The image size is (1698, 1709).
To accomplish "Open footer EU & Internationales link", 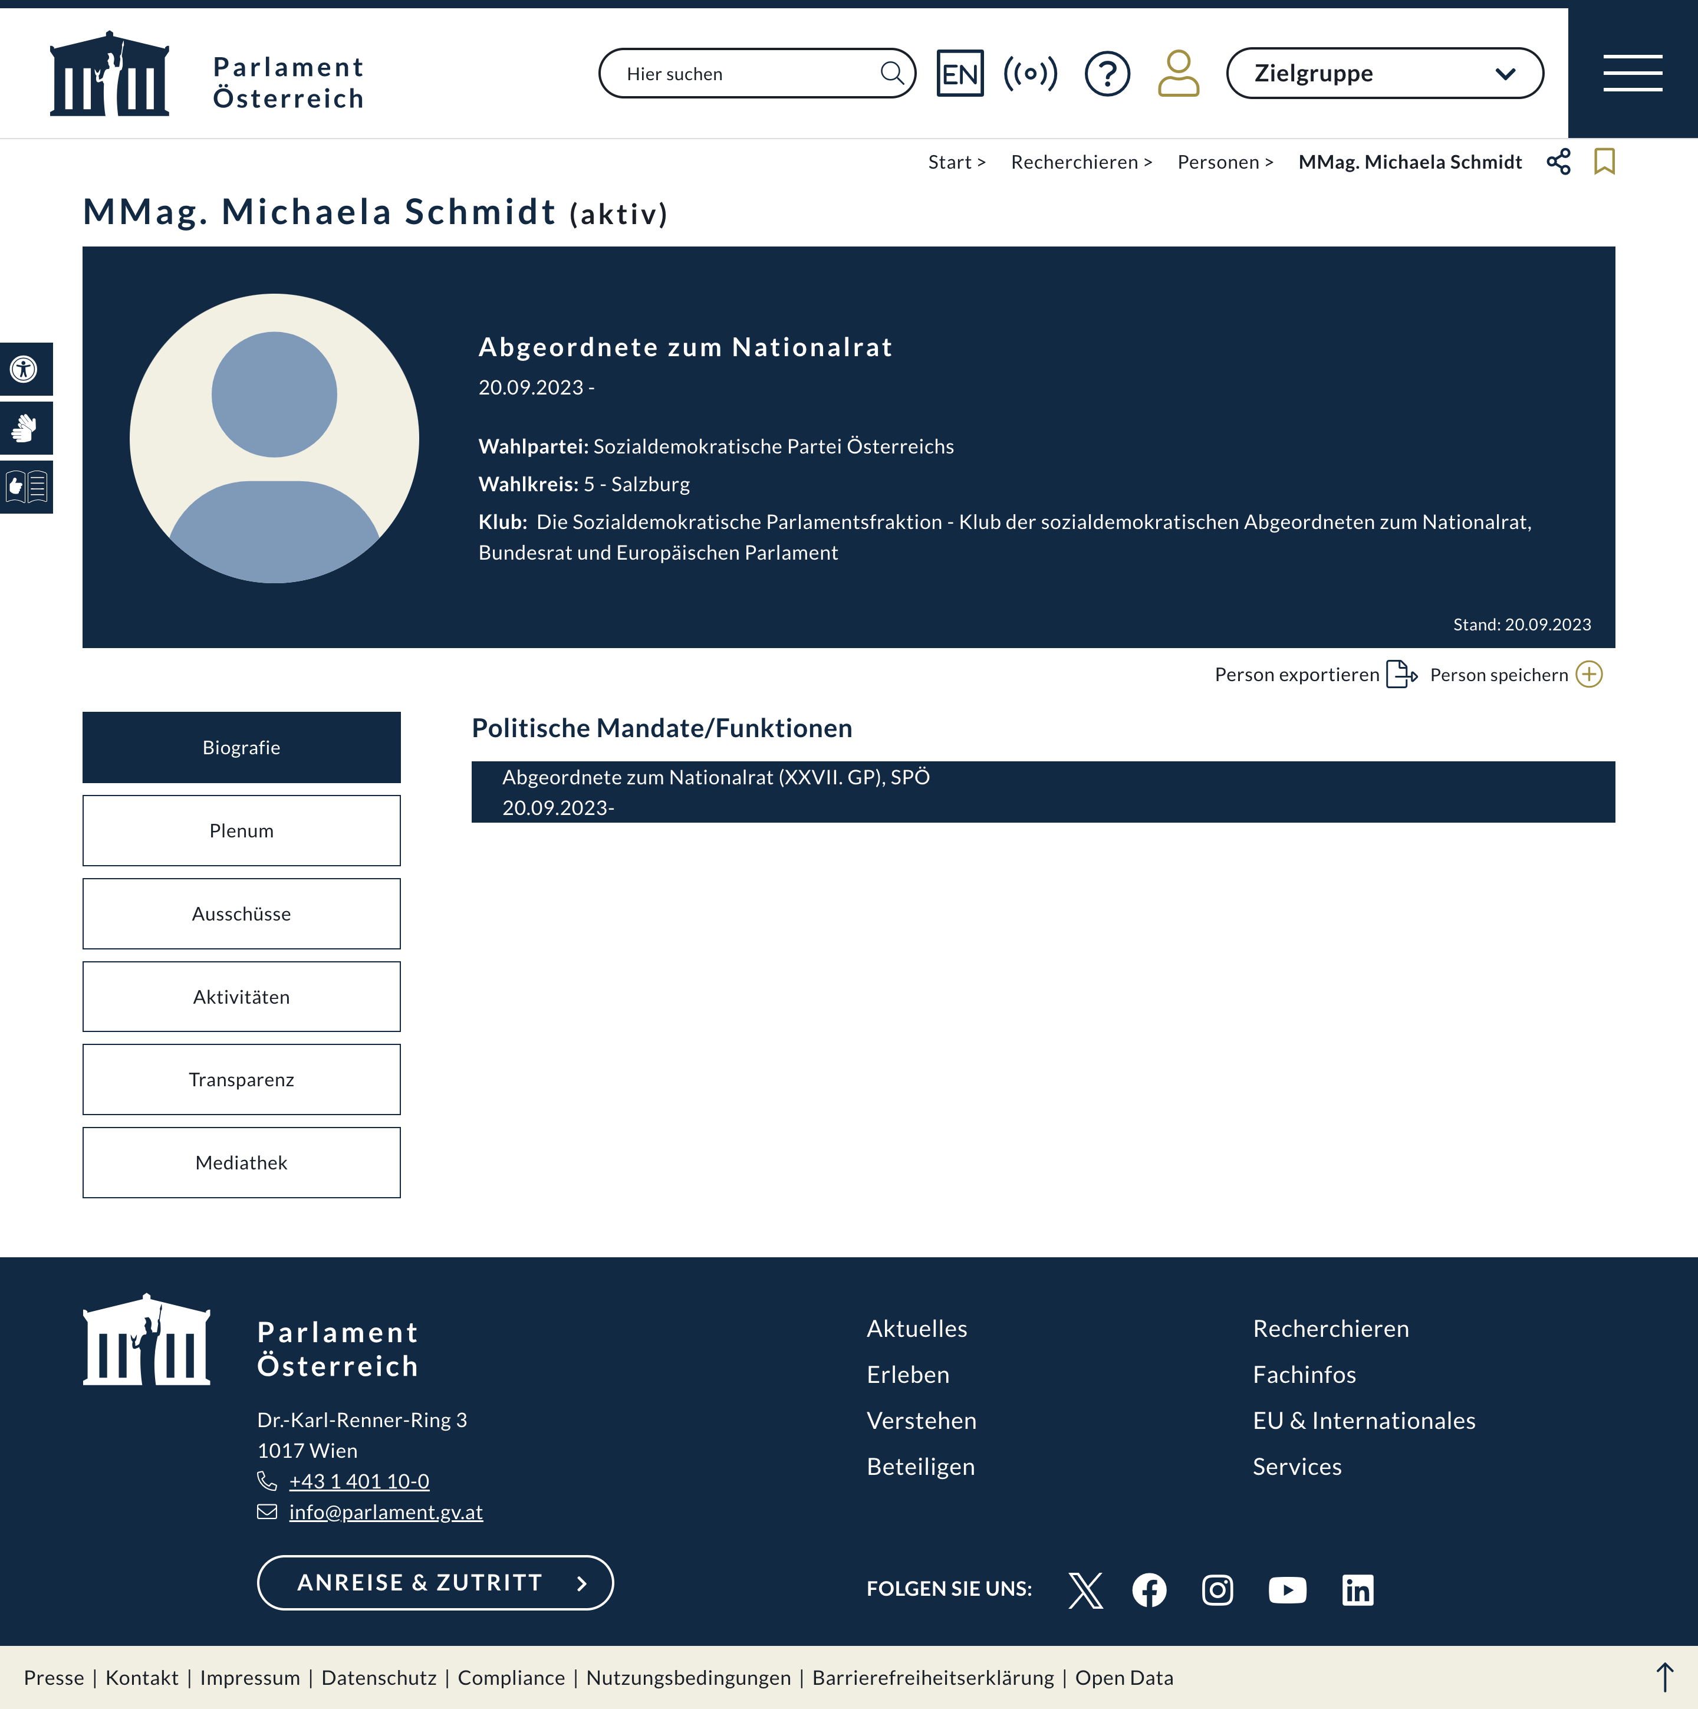I will pos(1364,1421).
